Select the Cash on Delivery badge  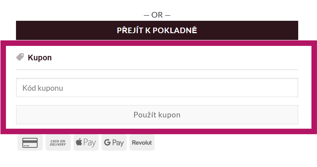click(58, 143)
